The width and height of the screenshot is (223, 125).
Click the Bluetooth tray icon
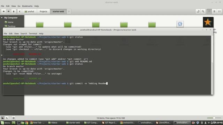click(x=202, y=123)
